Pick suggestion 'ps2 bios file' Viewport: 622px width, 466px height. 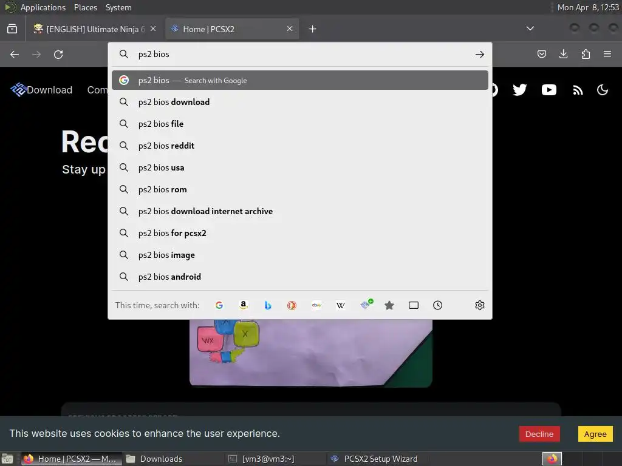click(300, 124)
